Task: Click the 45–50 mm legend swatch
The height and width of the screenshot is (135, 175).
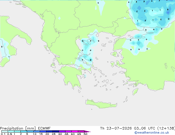Action: click(81, 131)
